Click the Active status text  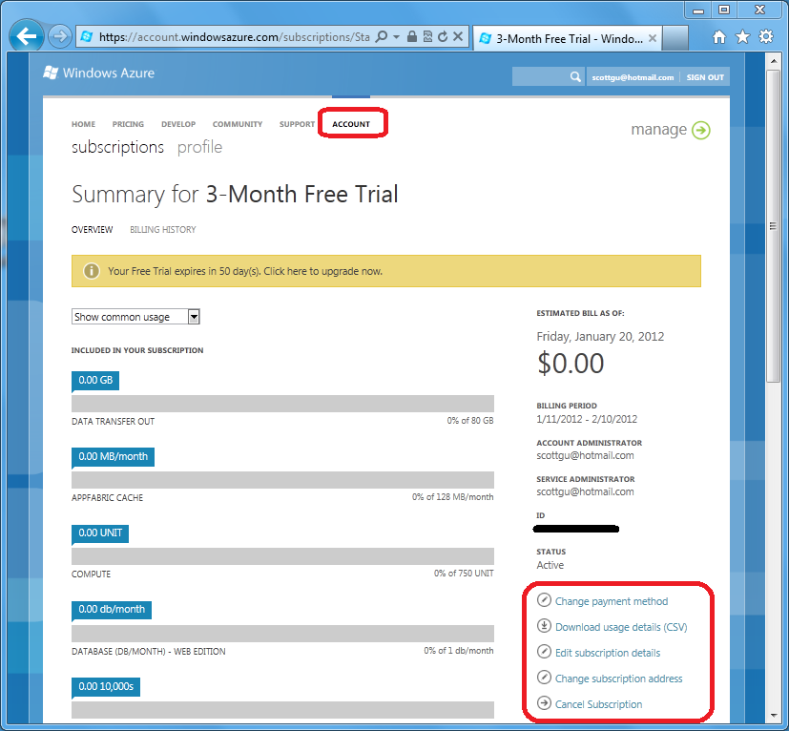(x=550, y=565)
